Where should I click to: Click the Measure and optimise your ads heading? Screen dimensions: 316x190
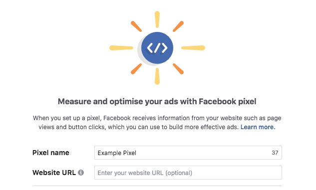[157, 101]
